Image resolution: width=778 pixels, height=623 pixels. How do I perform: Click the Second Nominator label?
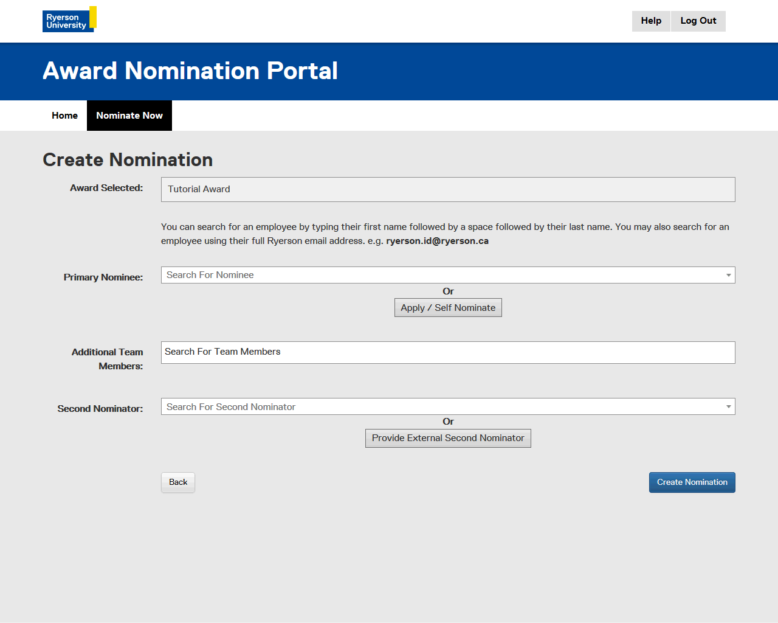click(x=100, y=409)
